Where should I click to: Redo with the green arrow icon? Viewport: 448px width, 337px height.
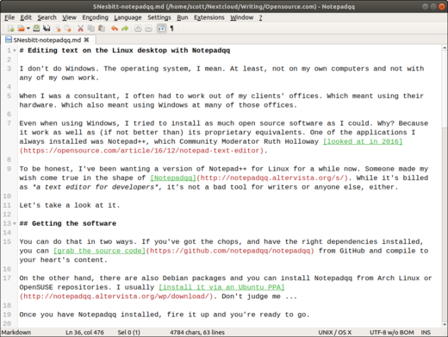point(125,28)
